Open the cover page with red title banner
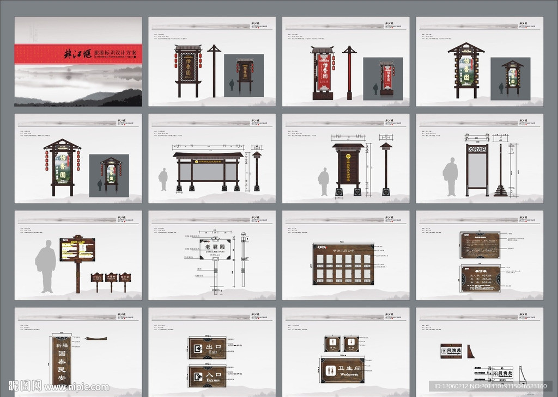 [x=78, y=61]
